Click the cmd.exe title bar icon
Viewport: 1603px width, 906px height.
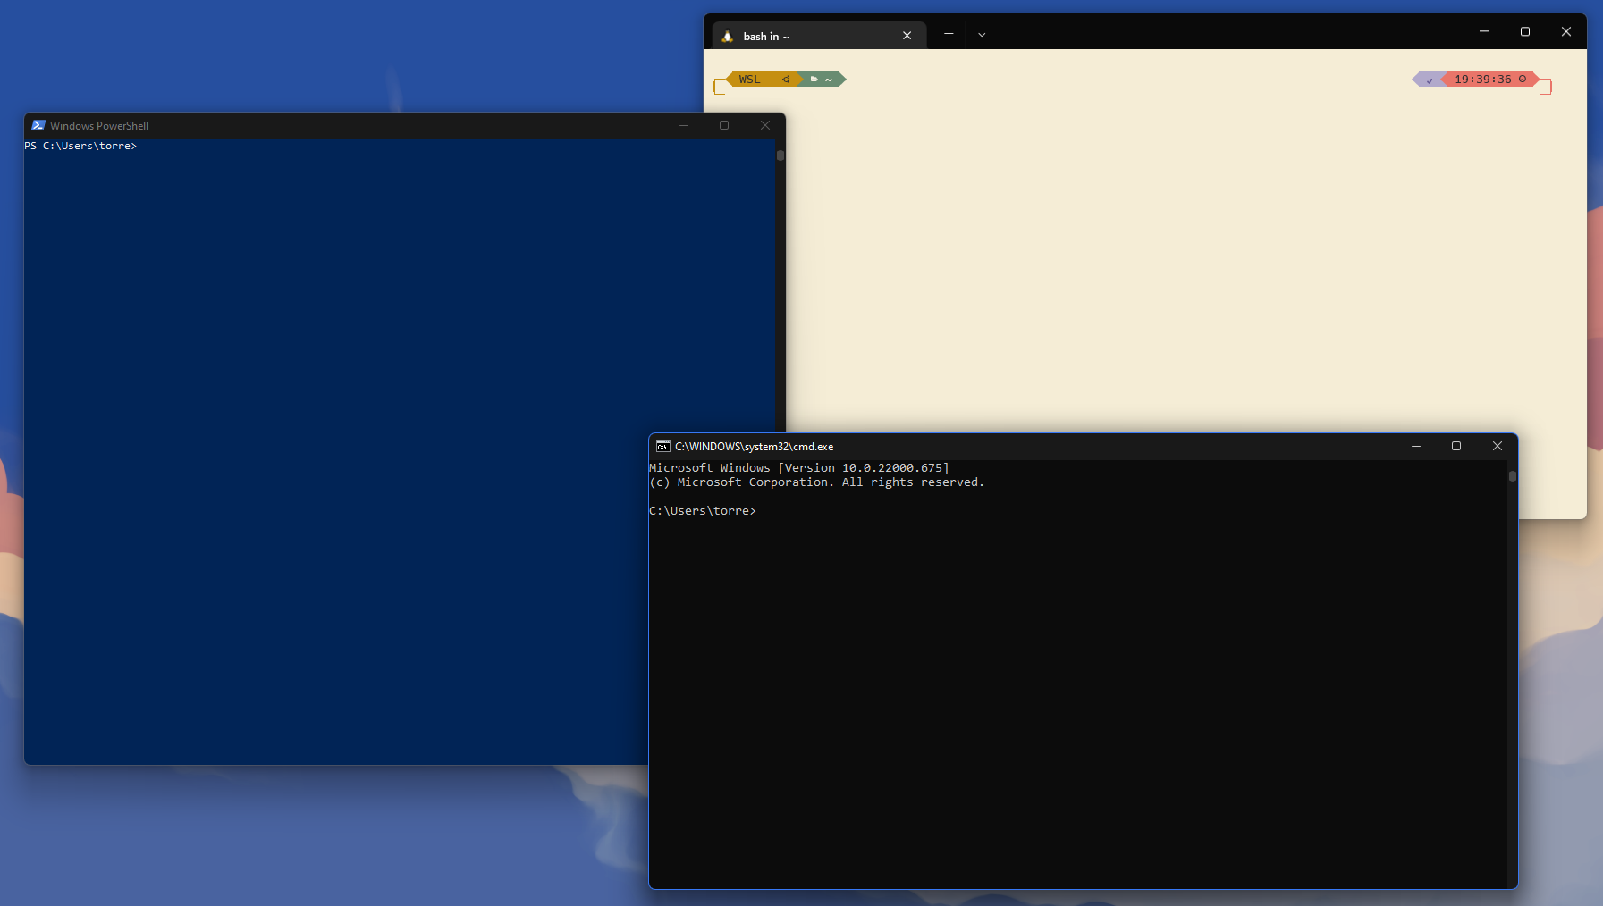(663, 446)
